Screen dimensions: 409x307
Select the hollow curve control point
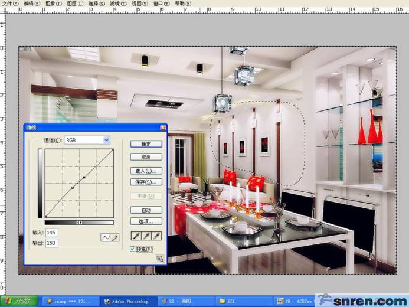point(73,188)
